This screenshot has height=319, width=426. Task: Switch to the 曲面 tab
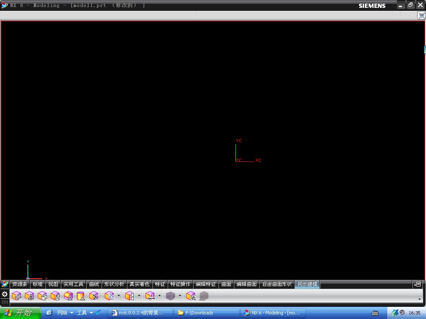pyautogui.click(x=226, y=284)
